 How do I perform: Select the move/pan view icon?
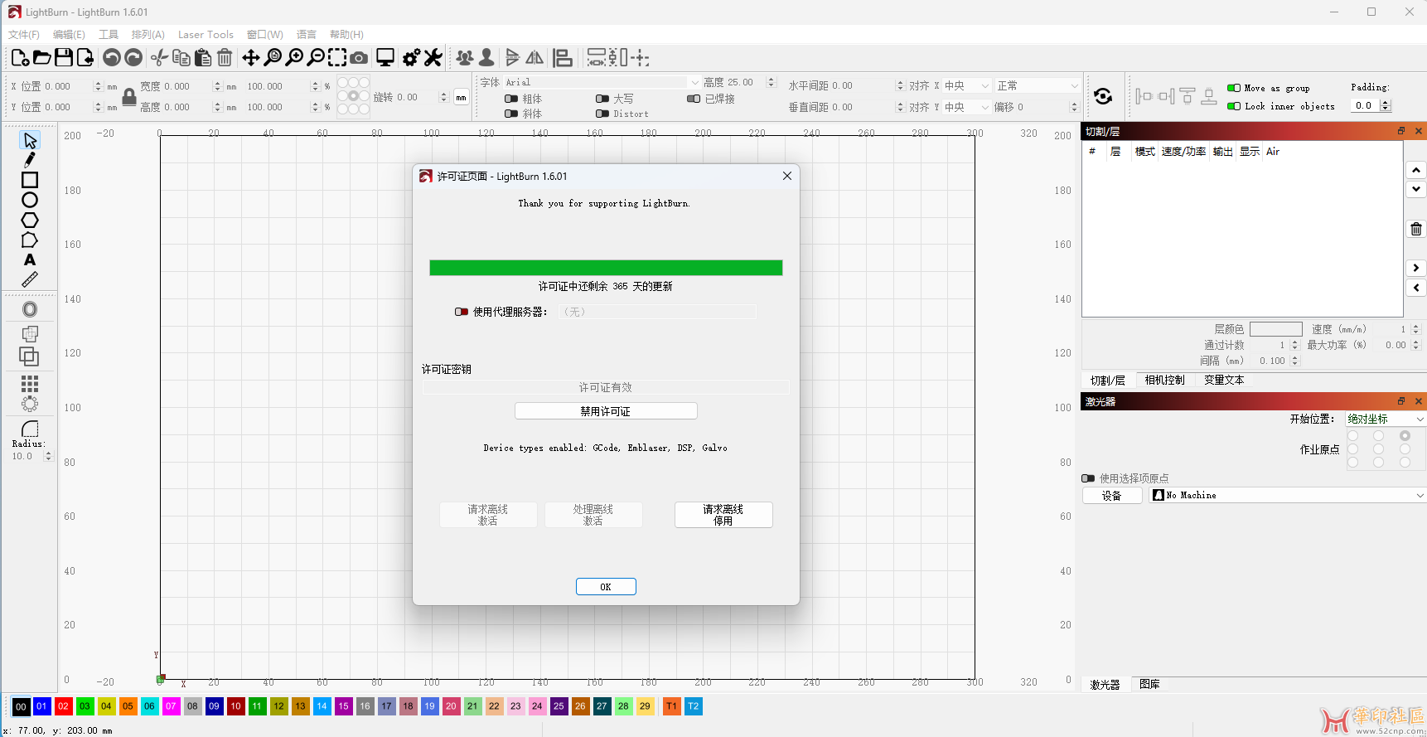click(250, 57)
